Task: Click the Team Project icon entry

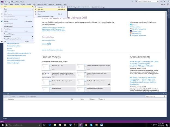Action: point(35,12)
